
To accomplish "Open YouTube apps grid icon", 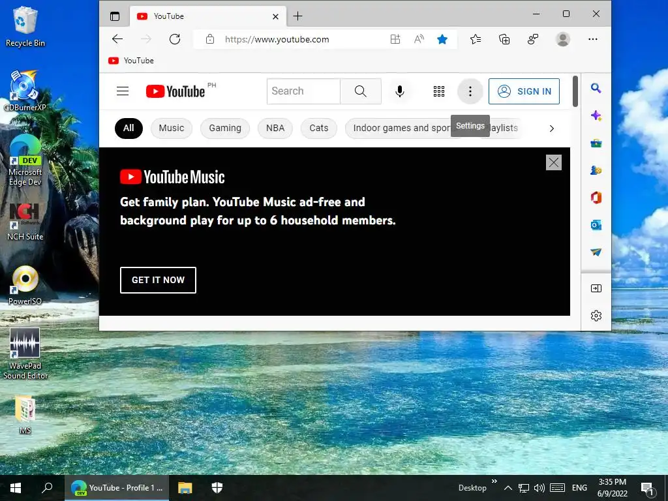I will click(x=439, y=91).
